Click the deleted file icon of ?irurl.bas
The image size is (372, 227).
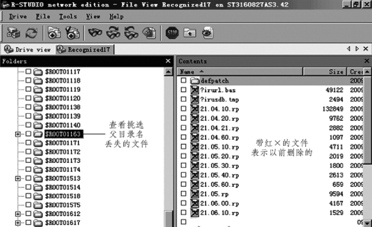pyautogui.click(x=195, y=90)
